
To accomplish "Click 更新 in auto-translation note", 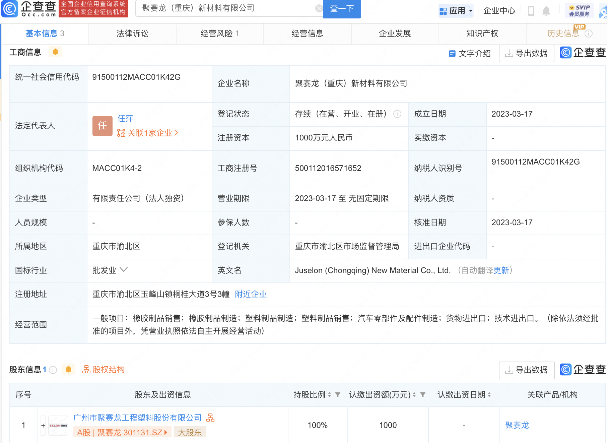I will click(x=501, y=270).
